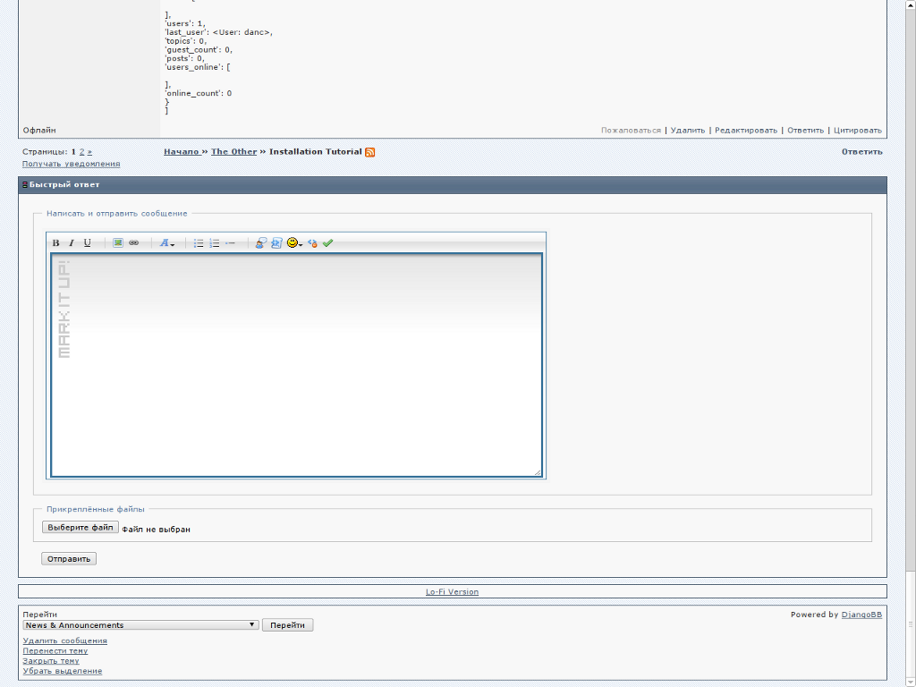Screen dimensions: 916x687
Task: Click the Отправить submit button
Action: (69, 559)
